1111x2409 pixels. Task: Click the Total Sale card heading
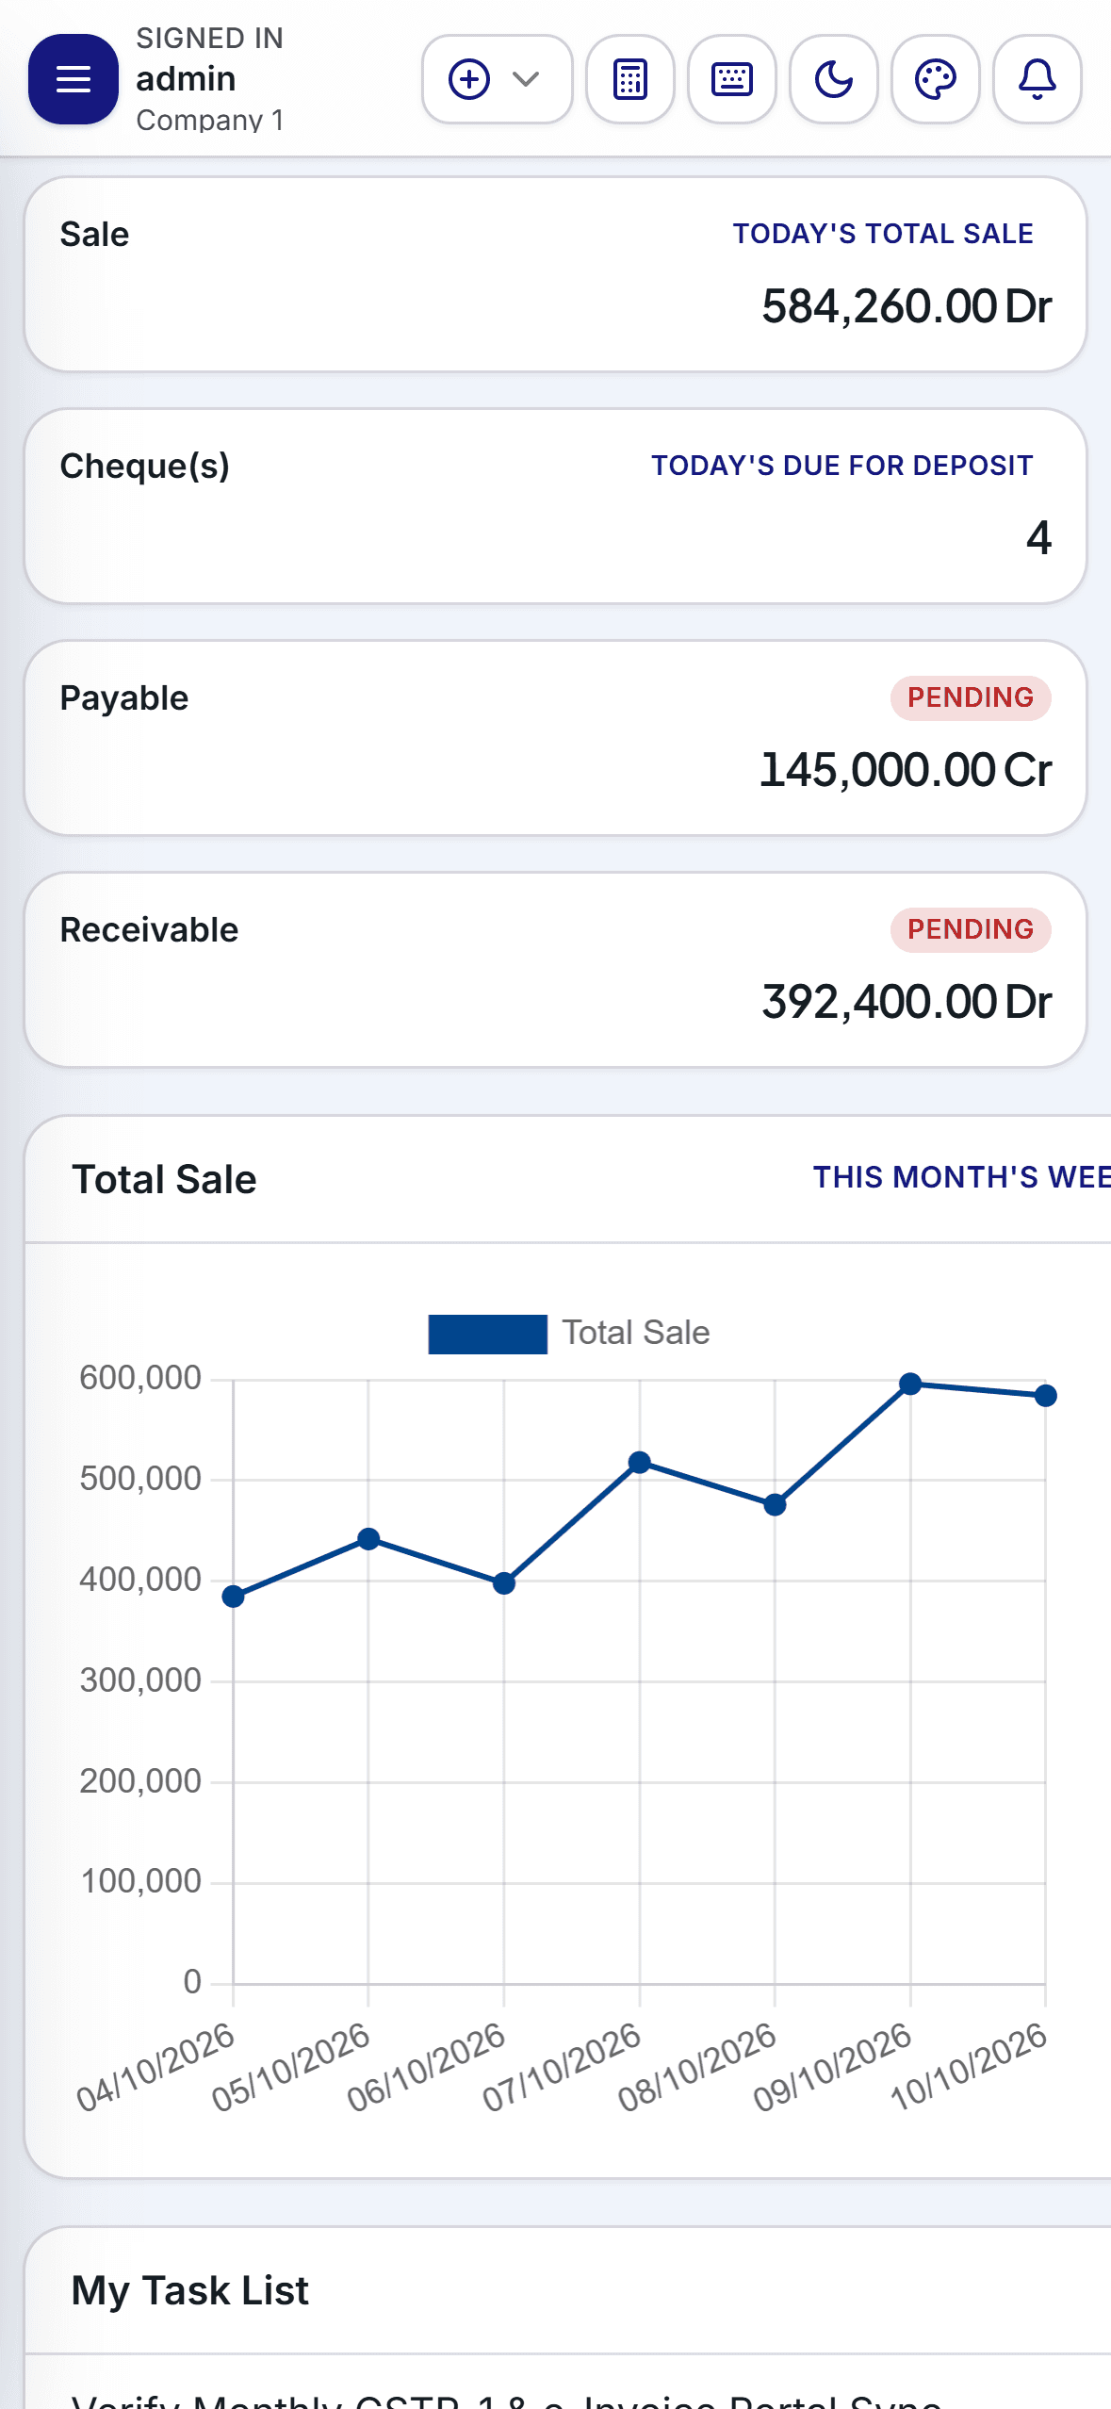(164, 1179)
